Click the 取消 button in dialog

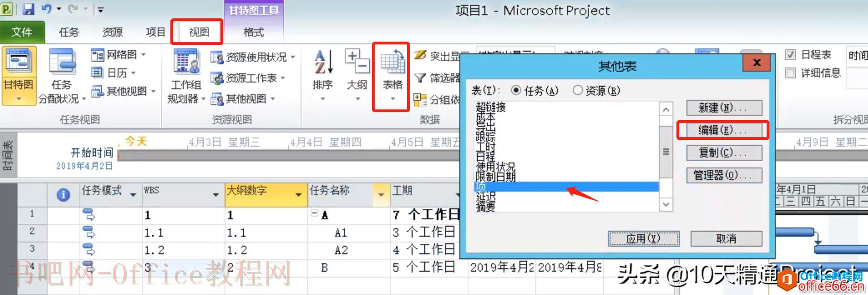(726, 238)
